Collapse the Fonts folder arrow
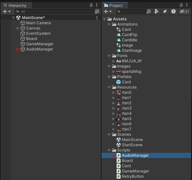The image size is (192, 180). [x=109, y=56]
